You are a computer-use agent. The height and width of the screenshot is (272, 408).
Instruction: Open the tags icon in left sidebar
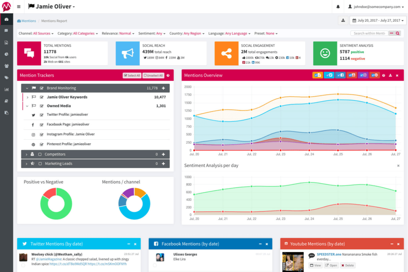6,78
